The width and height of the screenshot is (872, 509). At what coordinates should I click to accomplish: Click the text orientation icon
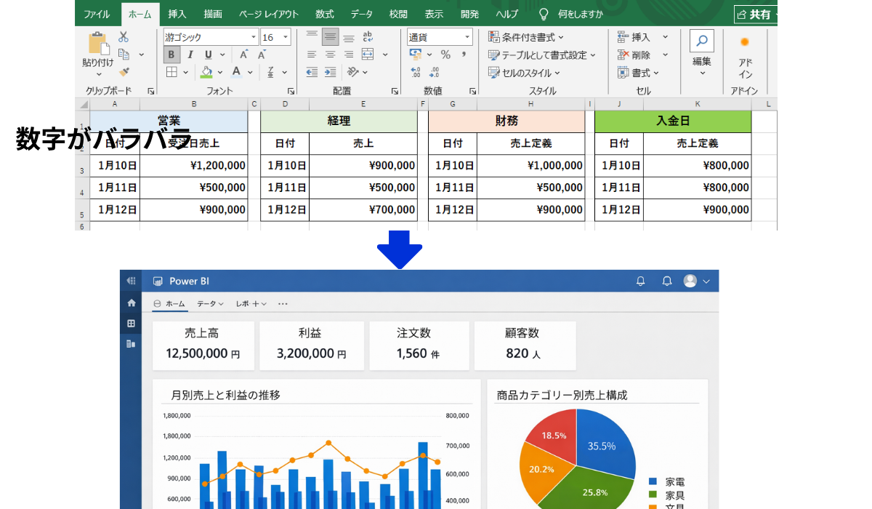pyautogui.click(x=353, y=72)
